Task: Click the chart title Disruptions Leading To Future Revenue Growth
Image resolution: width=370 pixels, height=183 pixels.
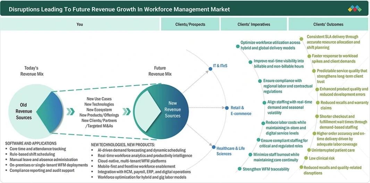Action: (x=119, y=9)
